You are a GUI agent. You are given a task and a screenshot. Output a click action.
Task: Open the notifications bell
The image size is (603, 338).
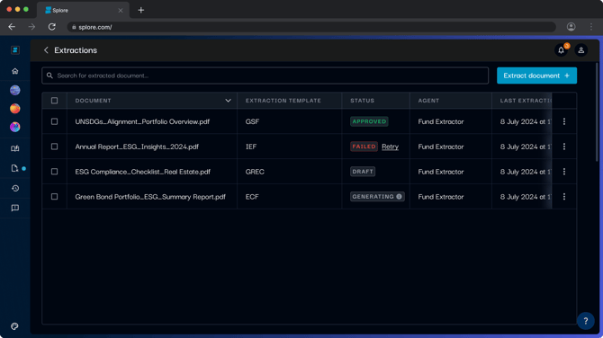click(x=561, y=50)
